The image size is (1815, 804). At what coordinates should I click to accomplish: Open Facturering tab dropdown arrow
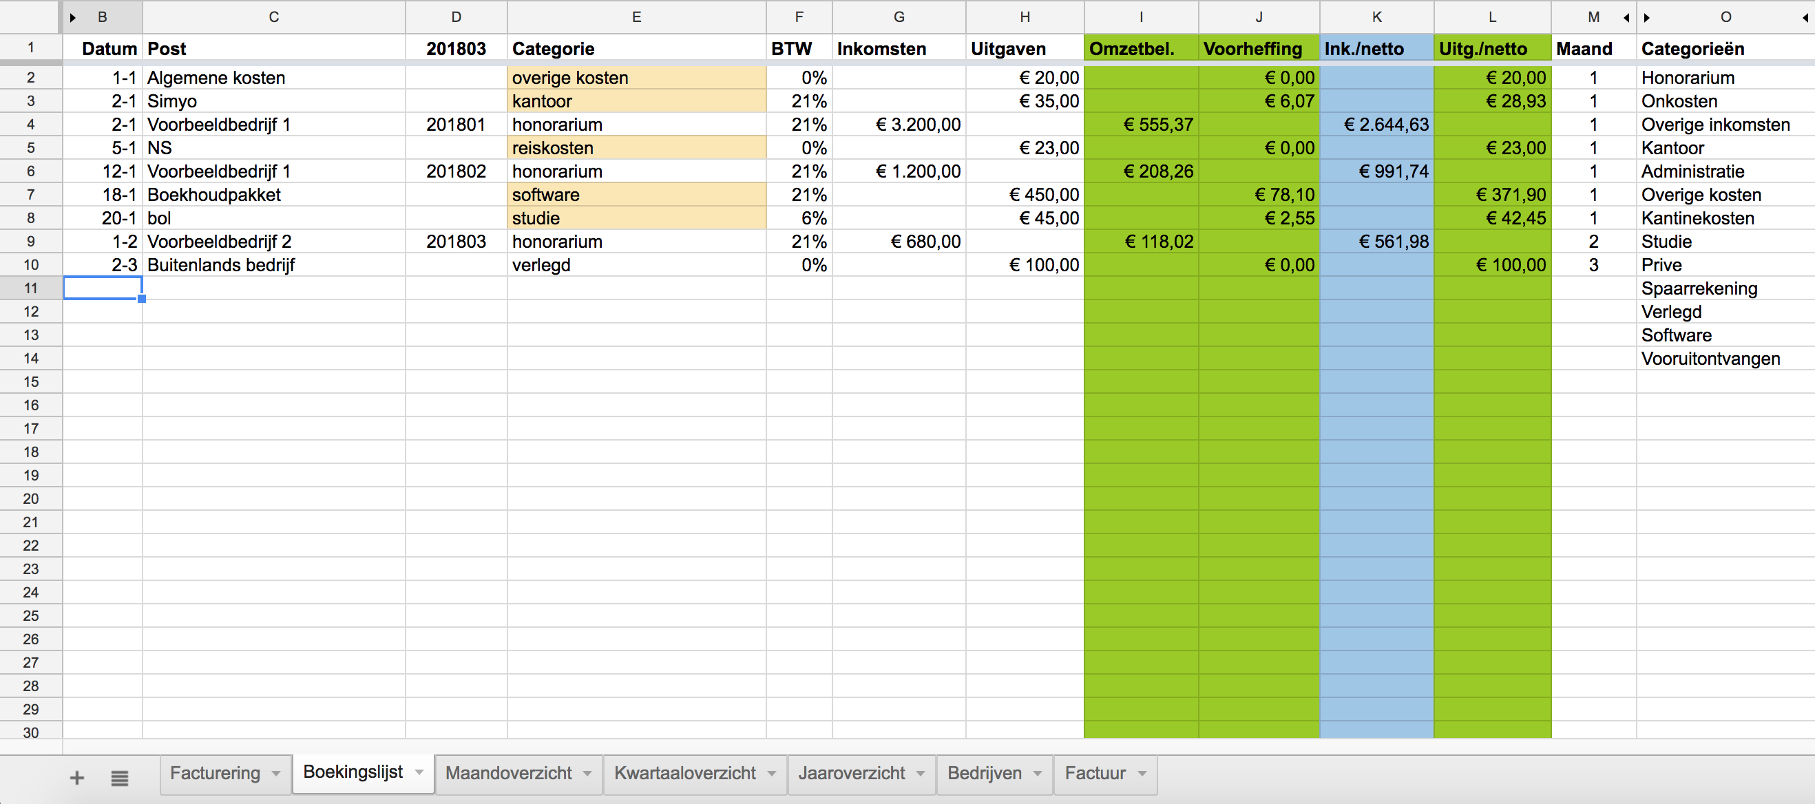tap(276, 773)
